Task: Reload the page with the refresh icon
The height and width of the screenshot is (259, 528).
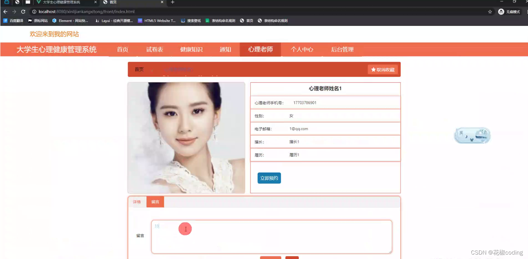Action: (23, 11)
